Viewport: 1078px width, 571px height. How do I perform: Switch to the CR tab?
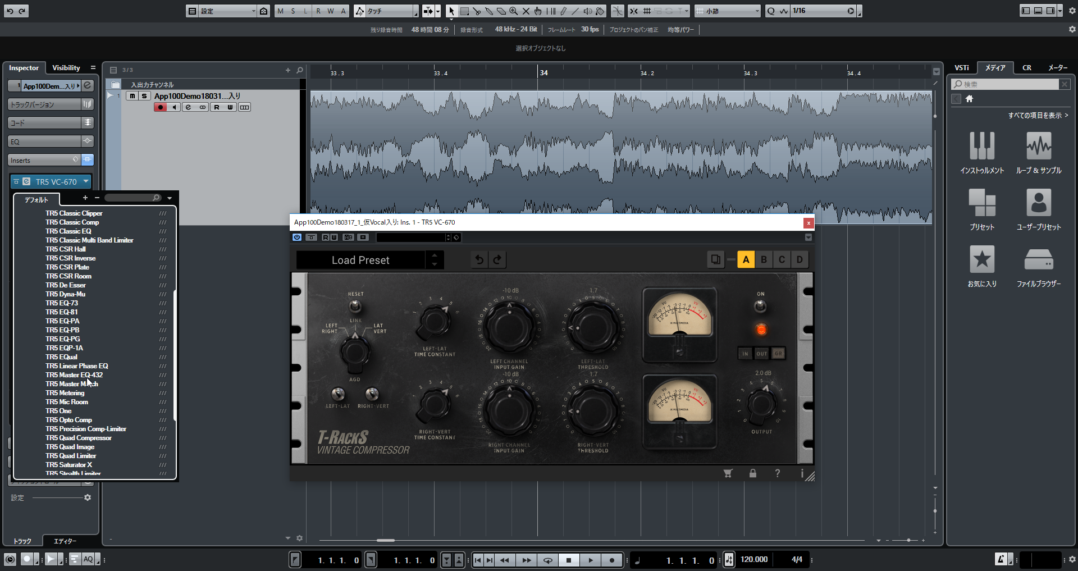1027,68
